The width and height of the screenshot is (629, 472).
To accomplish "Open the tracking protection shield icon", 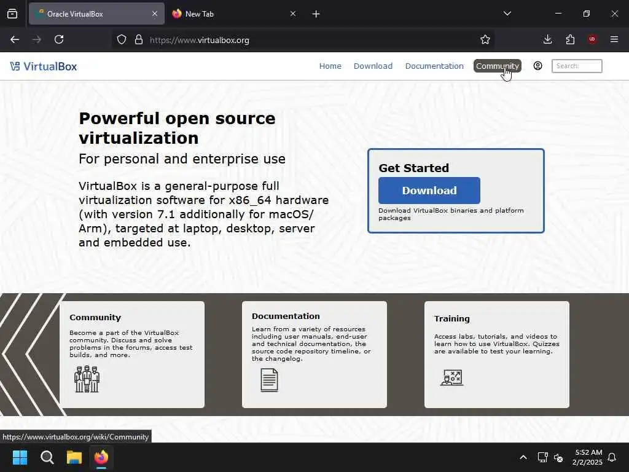I will pyautogui.click(x=122, y=40).
